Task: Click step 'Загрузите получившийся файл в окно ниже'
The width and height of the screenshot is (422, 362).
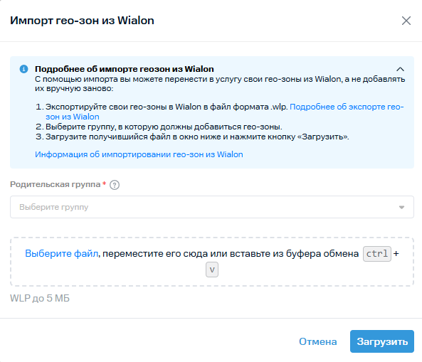Action: point(197,137)
